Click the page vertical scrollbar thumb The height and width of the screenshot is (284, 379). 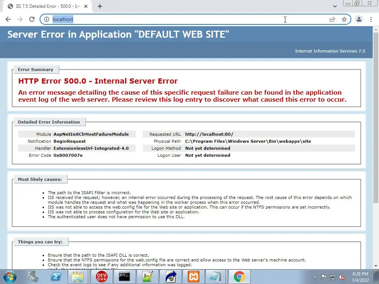pos(376,117)
